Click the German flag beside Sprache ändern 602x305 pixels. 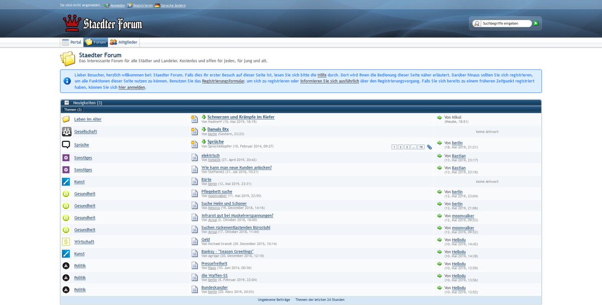click(158, 6)
